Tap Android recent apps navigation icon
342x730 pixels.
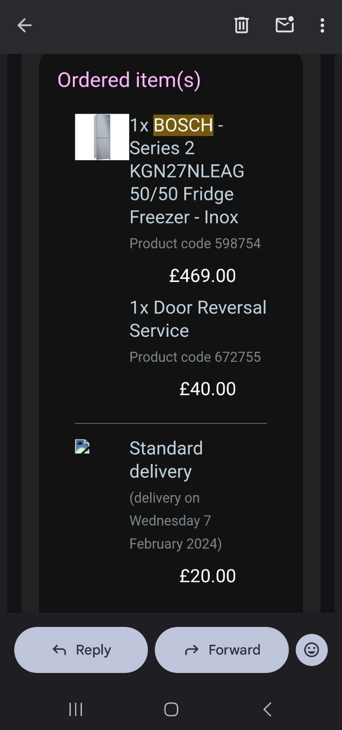coord(76,709)
